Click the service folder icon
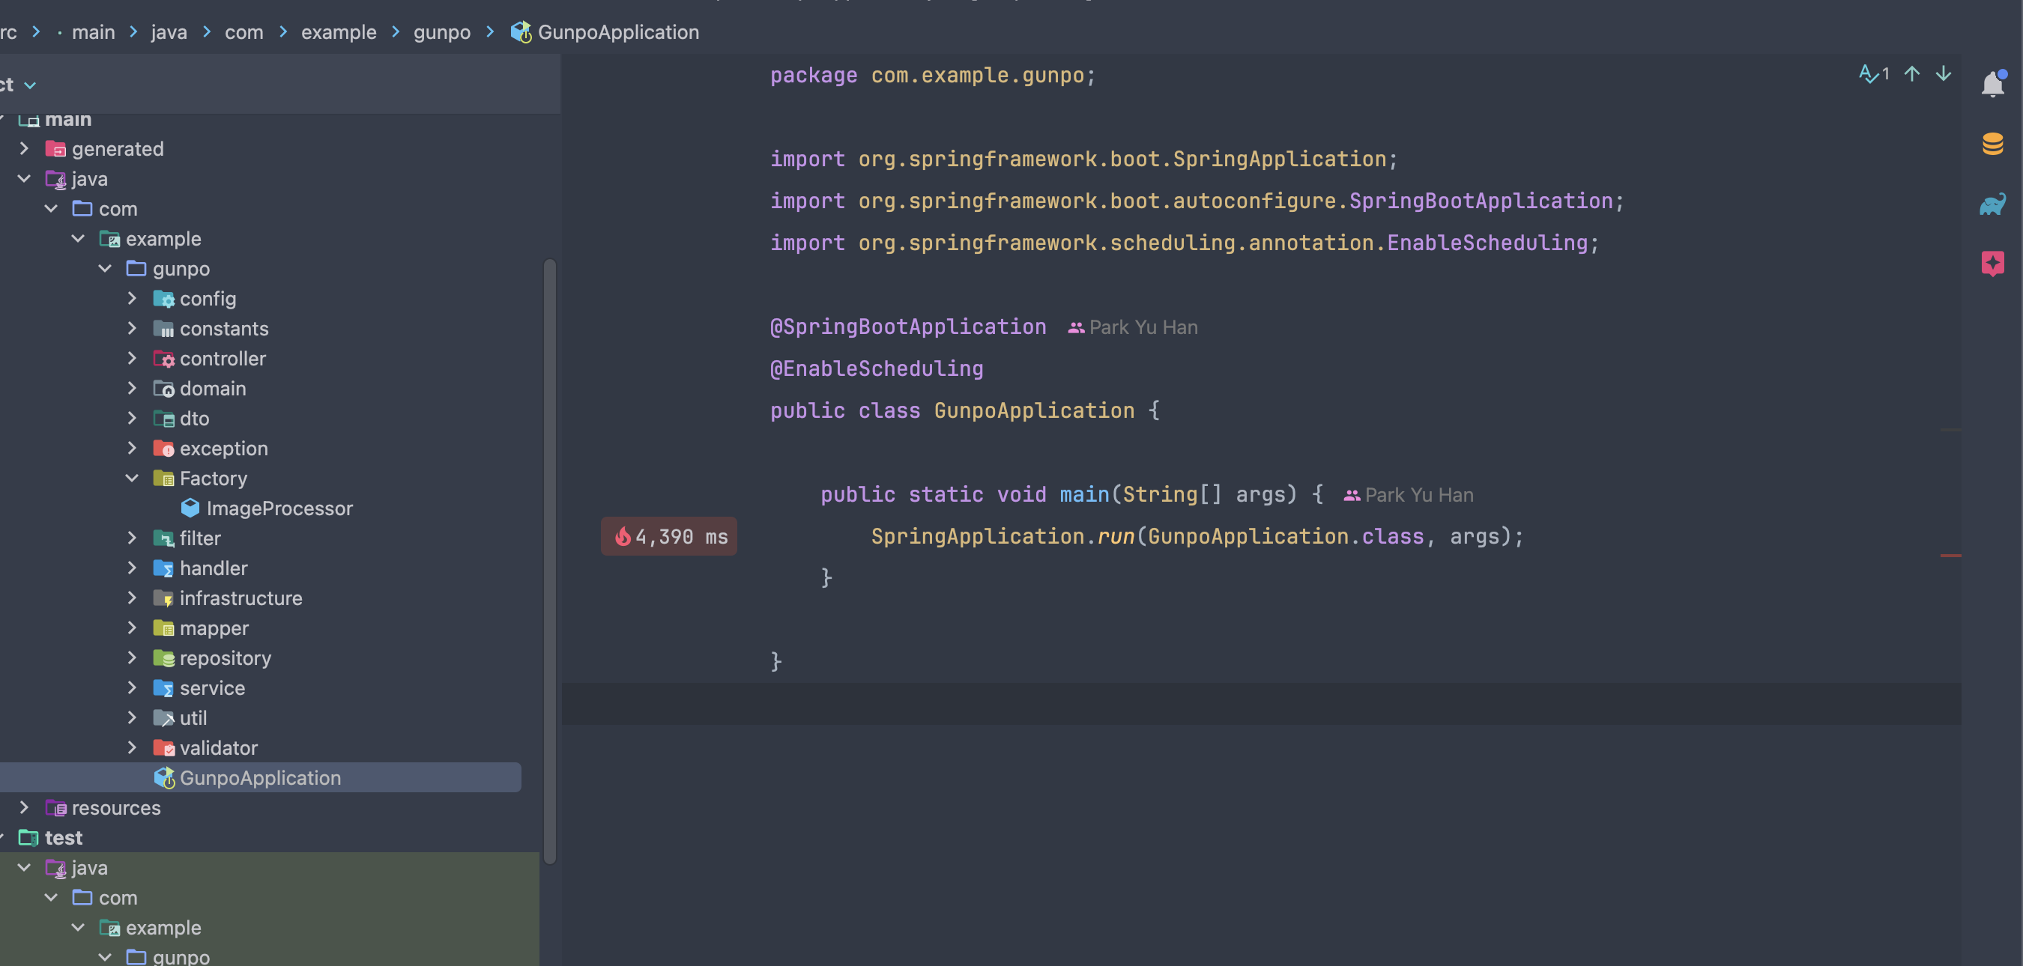Image resolution: width=2023 pixels, height=966 pixels. click(163, 688)
